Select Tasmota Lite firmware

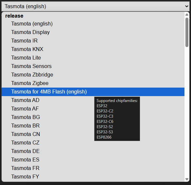coord(93,58)
